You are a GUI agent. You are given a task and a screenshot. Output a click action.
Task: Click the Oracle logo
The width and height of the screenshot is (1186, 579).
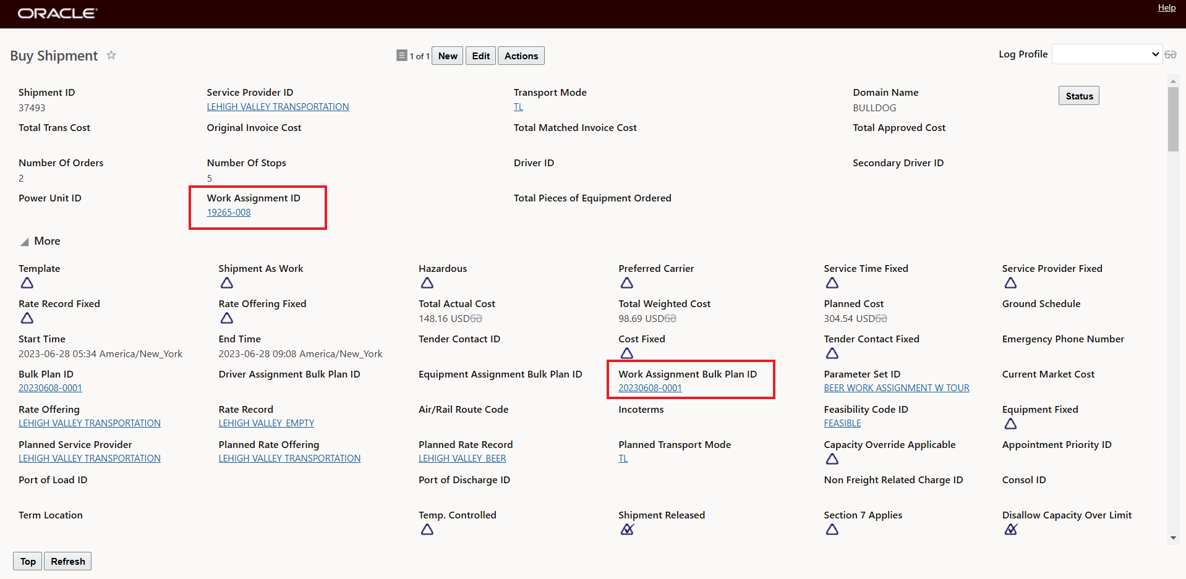pos(58,13)
